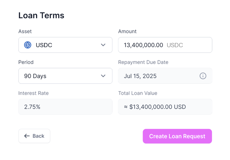Click the left arrow icon on Back
230x160 pixels.
click(x=27, y=136)
